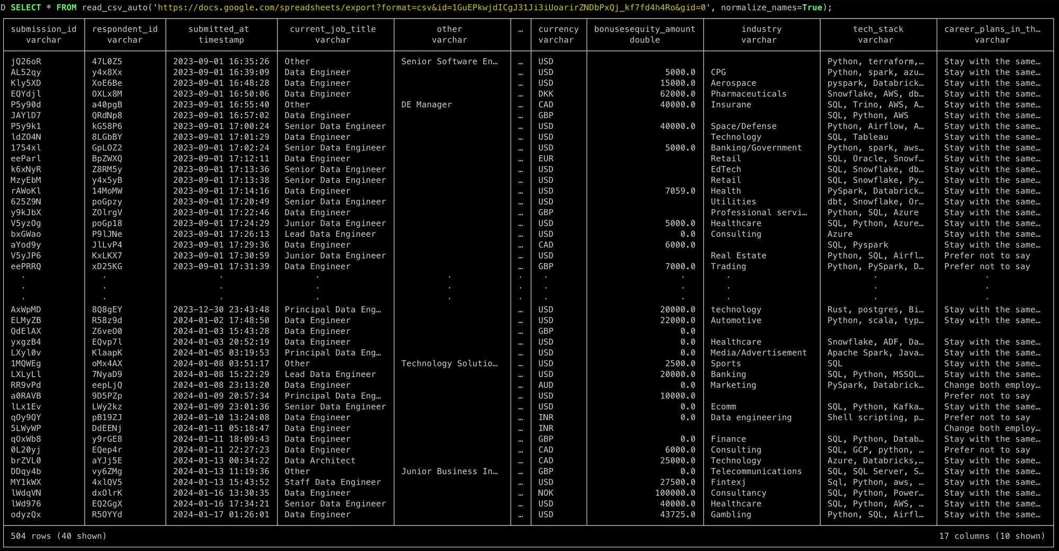Click the DKK currency cell

pos(546,94)
